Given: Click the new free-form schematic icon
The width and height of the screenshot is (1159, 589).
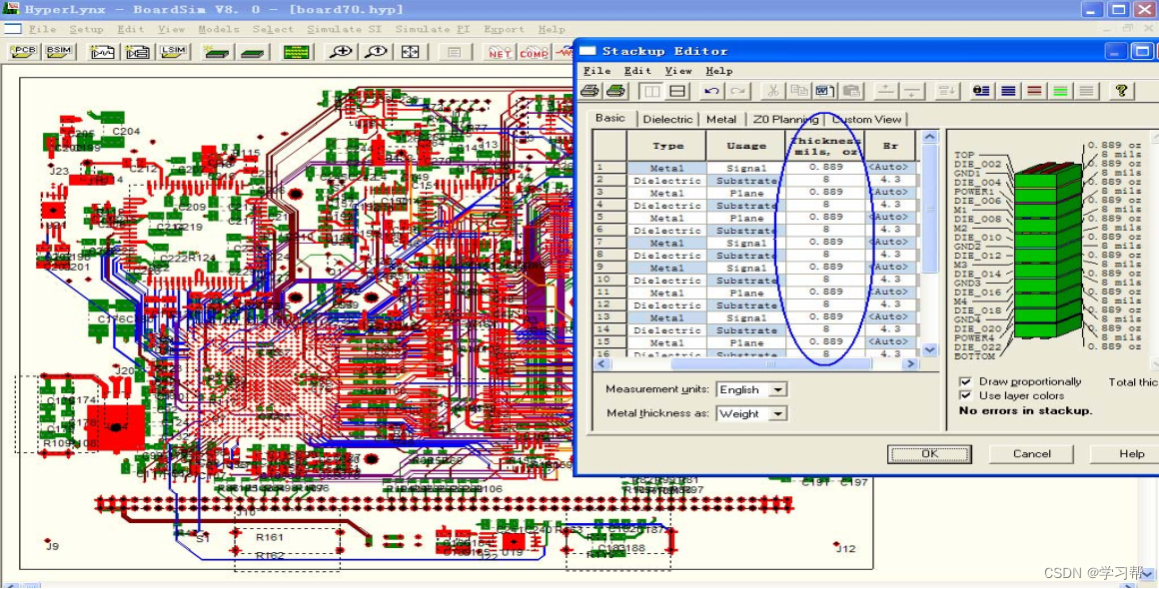Looking at the screenshot, I should pyautogui.click(x=102, y=52).
